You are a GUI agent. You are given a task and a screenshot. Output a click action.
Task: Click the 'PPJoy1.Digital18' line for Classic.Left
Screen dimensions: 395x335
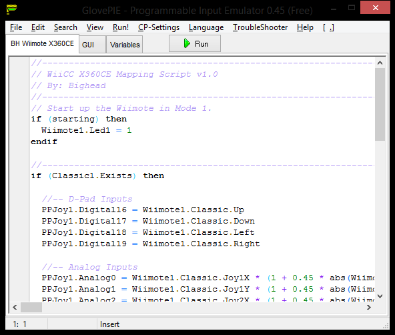[x=148, y=232]
